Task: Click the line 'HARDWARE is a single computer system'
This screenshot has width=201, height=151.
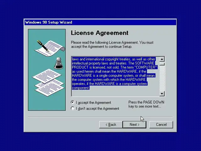Action: (x=114, y=75)
